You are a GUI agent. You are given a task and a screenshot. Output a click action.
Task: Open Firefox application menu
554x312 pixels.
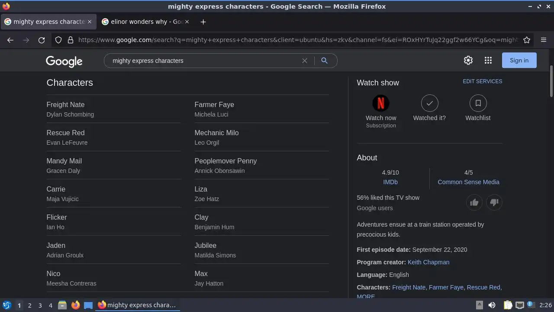[x=544, y=40]
